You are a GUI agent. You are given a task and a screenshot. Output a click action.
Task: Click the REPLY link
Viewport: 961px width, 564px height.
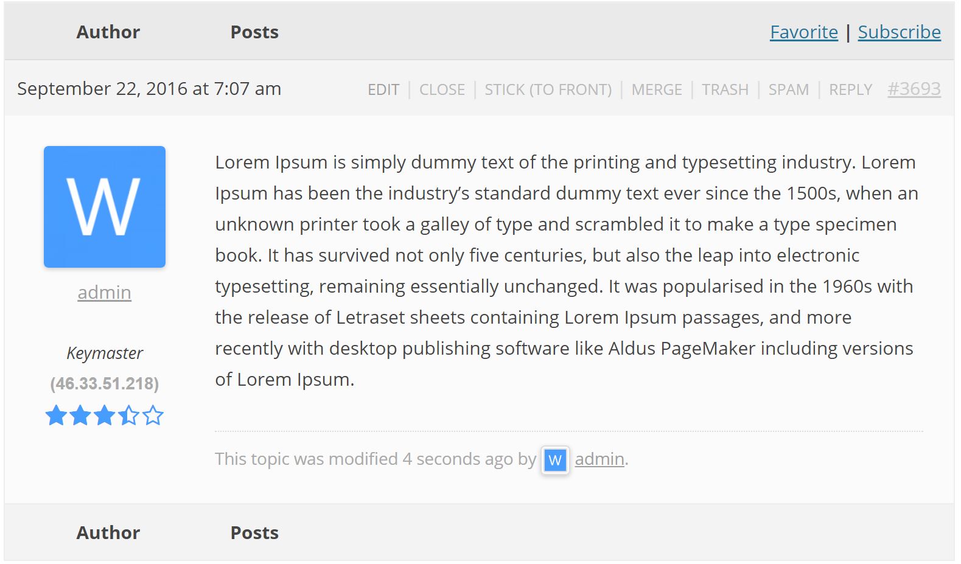[x=850, y=89]
